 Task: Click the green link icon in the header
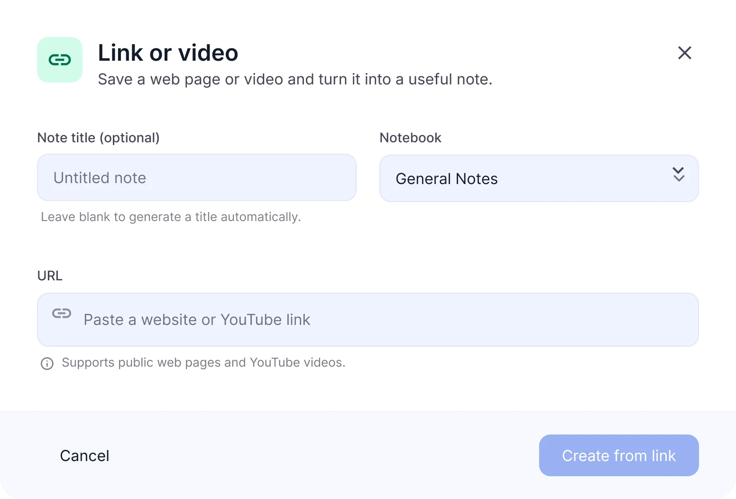pos(60,60)
